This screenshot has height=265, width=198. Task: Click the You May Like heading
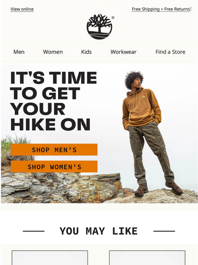pyautogui.click(x=99, y=231)
